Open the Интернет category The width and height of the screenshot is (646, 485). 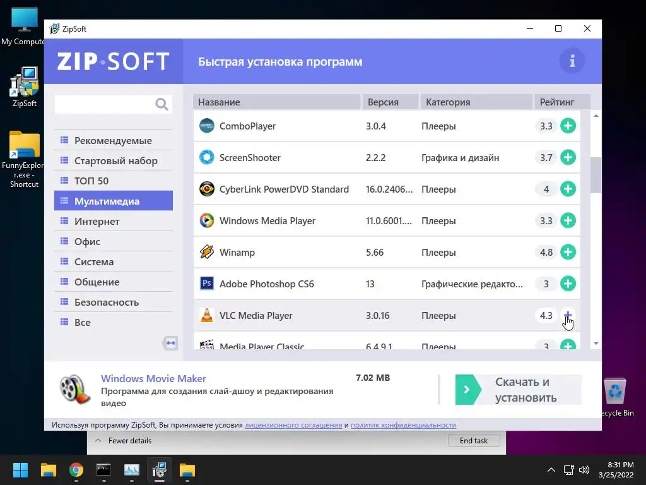114,221
